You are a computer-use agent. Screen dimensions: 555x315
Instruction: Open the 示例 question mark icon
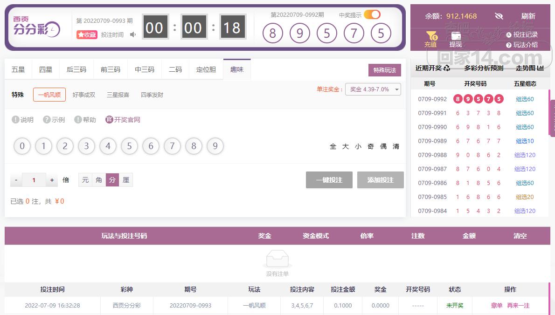(x=47, y=120)
